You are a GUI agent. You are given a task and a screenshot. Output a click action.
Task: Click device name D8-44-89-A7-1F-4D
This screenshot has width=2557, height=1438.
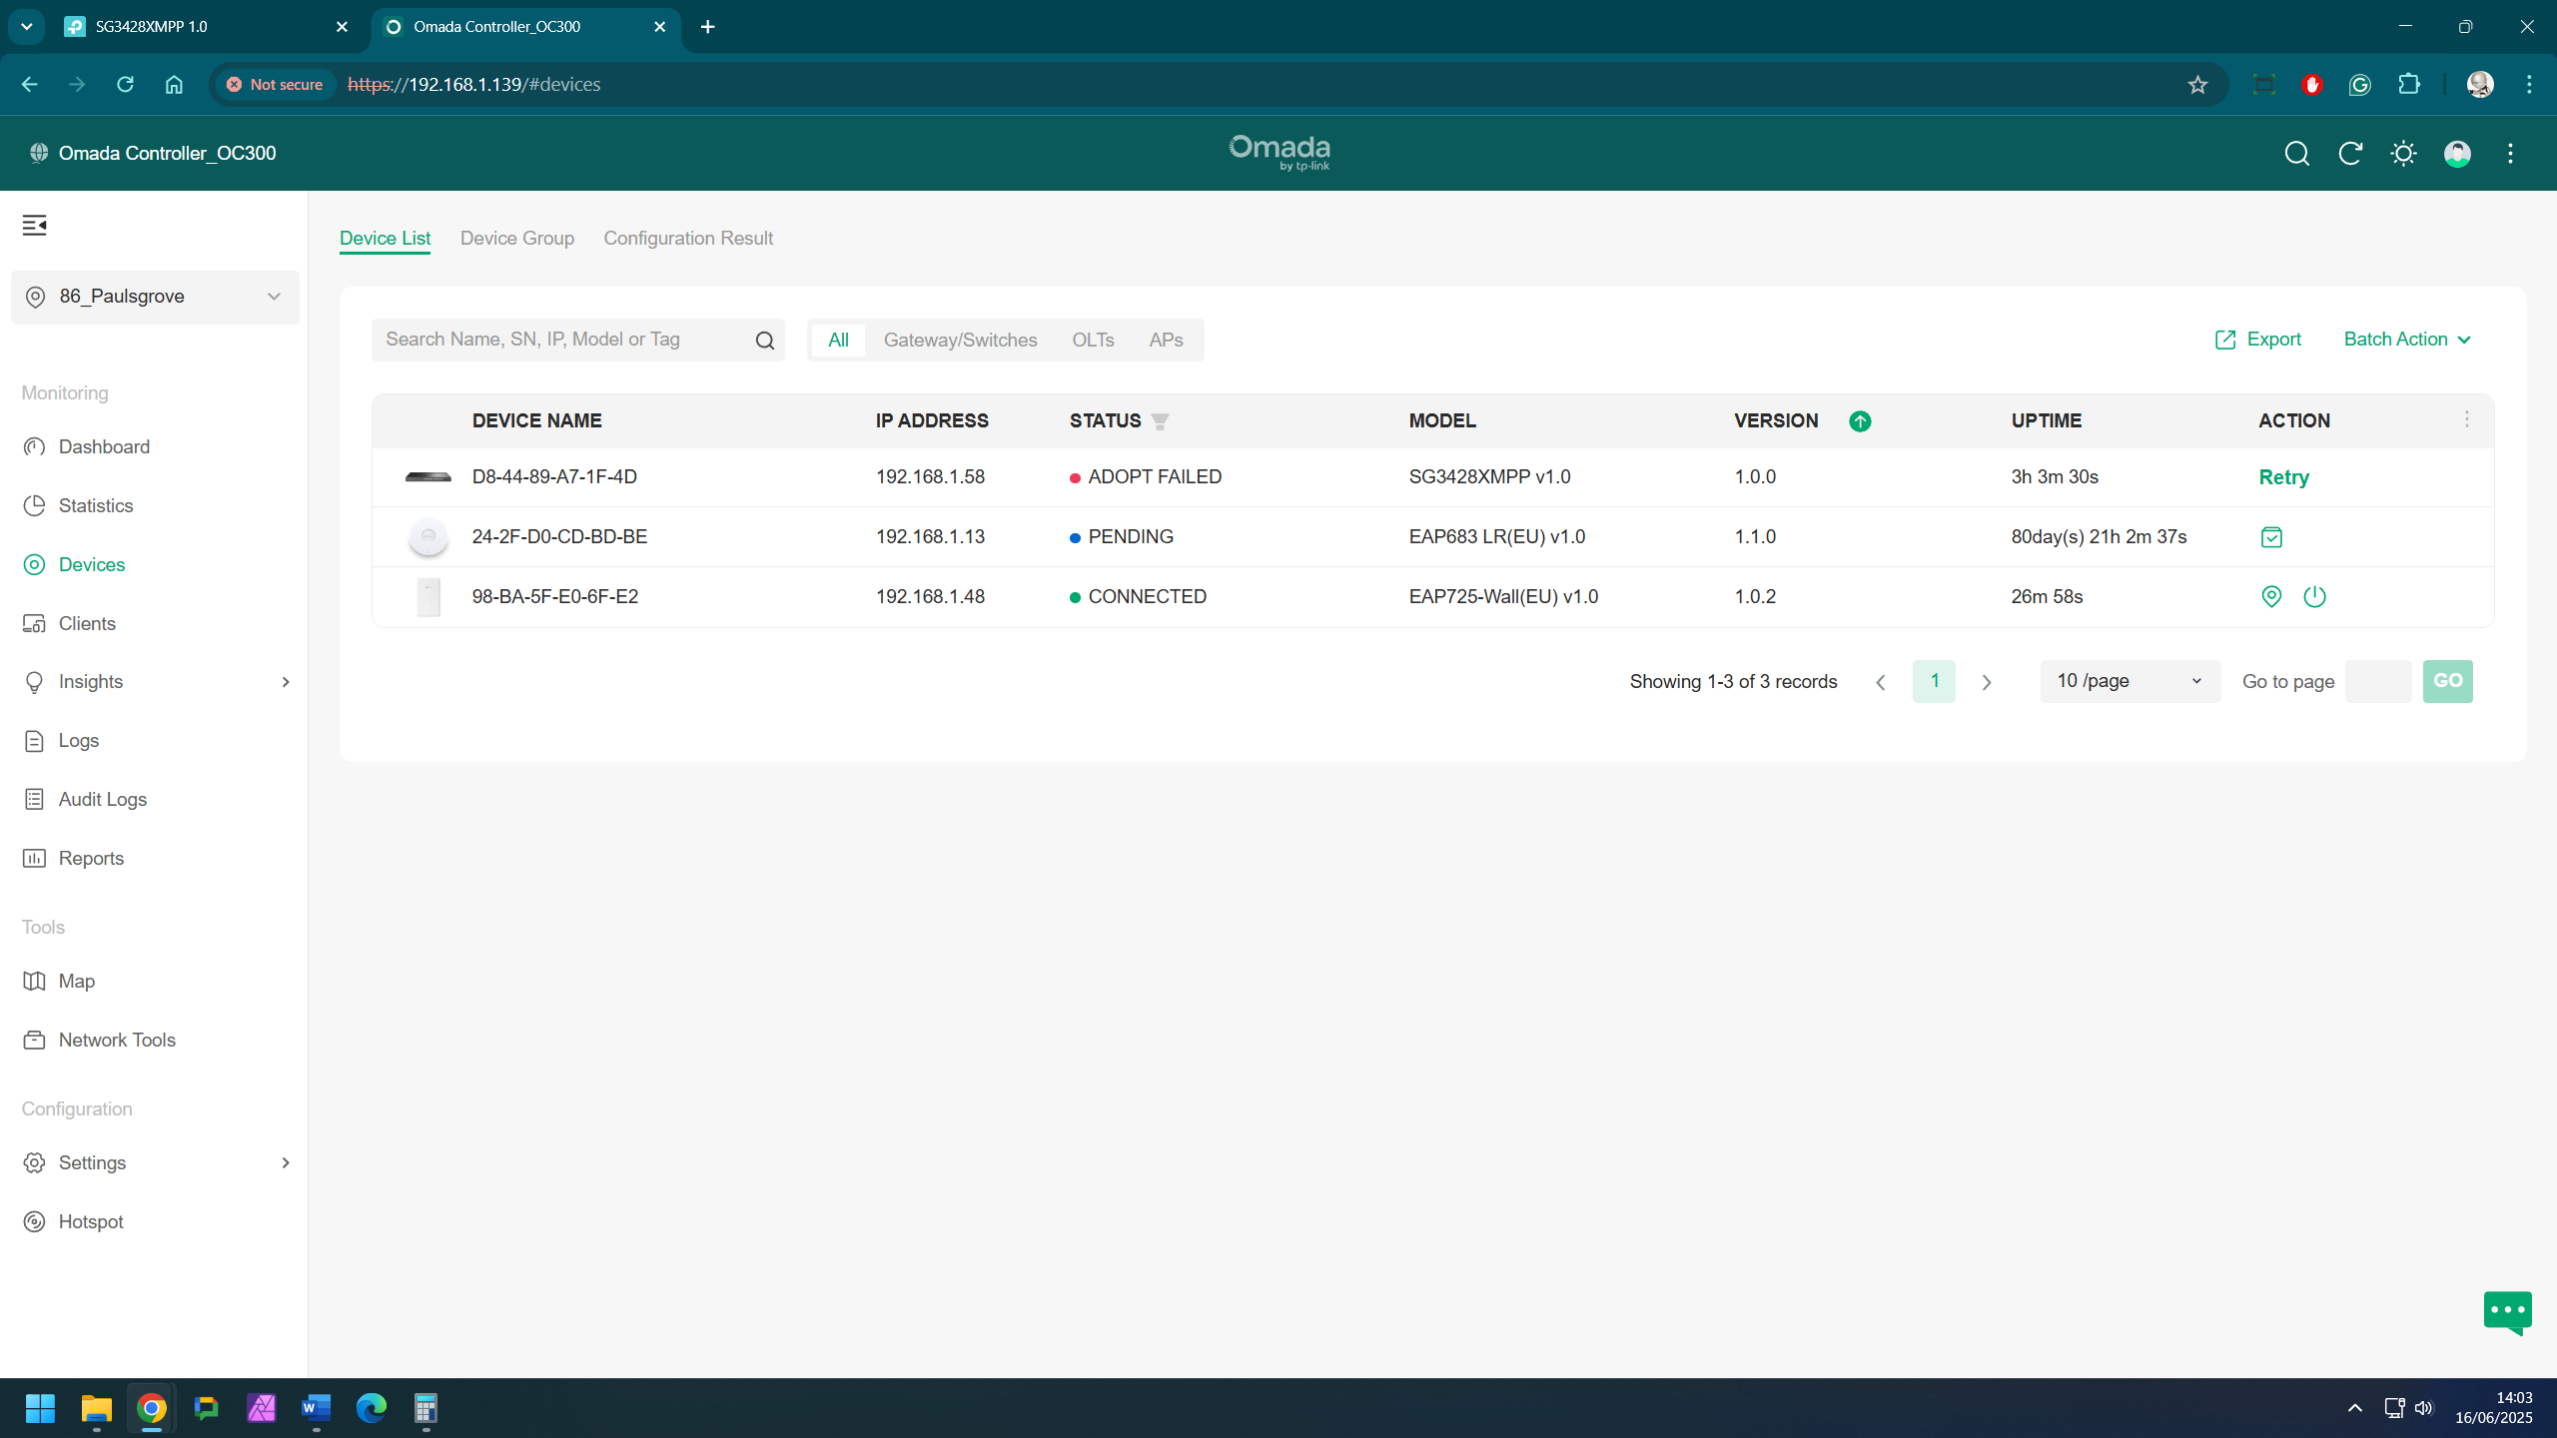(x=554, y=477)
